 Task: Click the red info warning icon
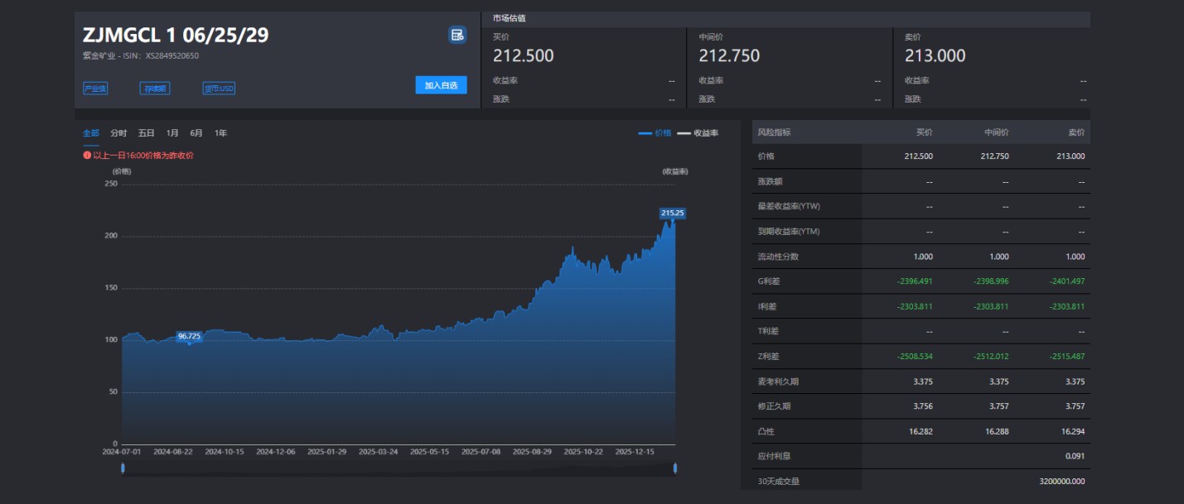[x=87, y=155]
